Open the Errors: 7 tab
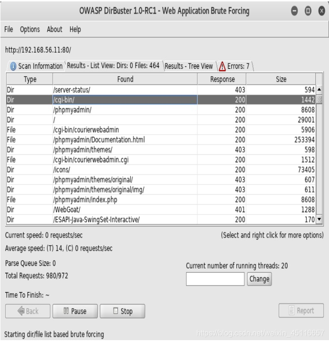 click(x=235, y=66)
